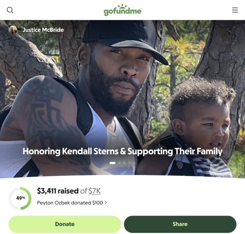Switch to the second carousel photo dot
Viewport: 245px width, 234px height.
[120, 163]
